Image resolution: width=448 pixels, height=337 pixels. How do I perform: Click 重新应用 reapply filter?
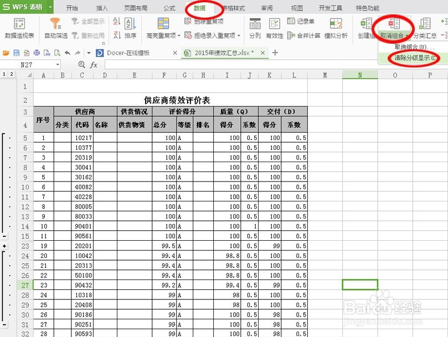point(88,35)
